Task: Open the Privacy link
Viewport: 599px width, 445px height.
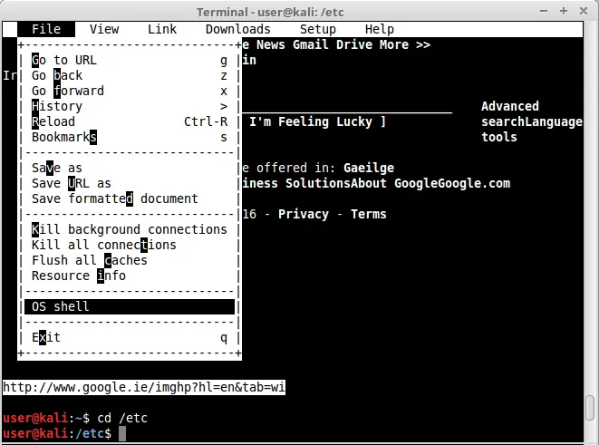Action: pos(304,214)
